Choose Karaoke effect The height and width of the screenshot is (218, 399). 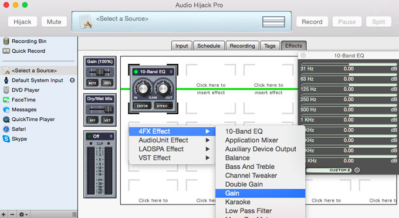point(260,202)
